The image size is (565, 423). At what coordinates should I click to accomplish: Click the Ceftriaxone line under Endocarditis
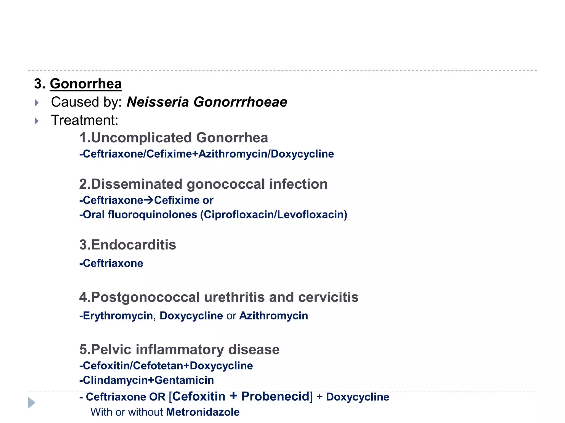pos(111,263)
